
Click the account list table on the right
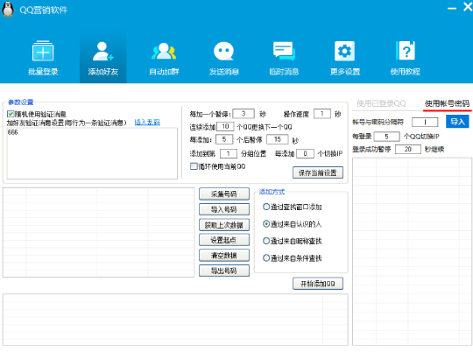(x=412, y=251)
